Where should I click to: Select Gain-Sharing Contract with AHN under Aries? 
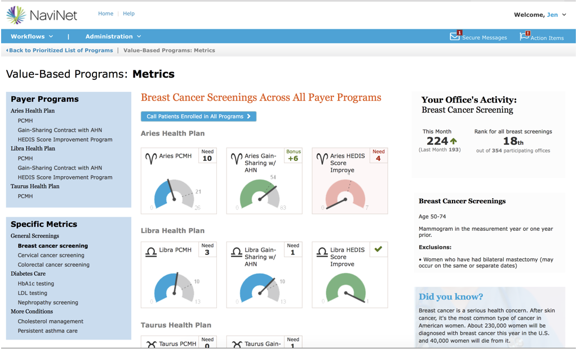pyautogui.click(x=60, y=130)
